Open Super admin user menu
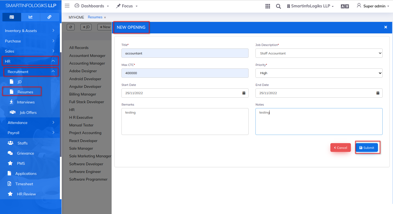This screenshot has height=214, width=393. pyautogui.click(x=373, y=6)
